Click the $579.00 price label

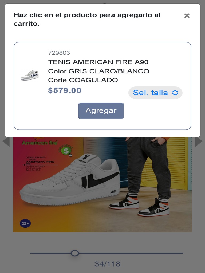click(x=65, y=90)
